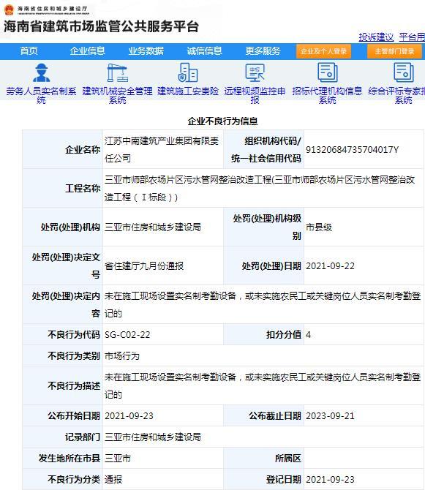Image resolution: width=425 pixels, height=490 pixels.
Task: Click the 企业名称 label cell
Action: coord(63,150)
